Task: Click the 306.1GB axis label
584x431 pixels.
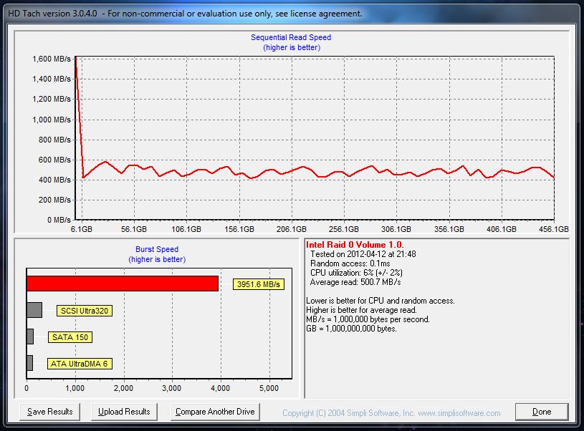Action: 396,229
